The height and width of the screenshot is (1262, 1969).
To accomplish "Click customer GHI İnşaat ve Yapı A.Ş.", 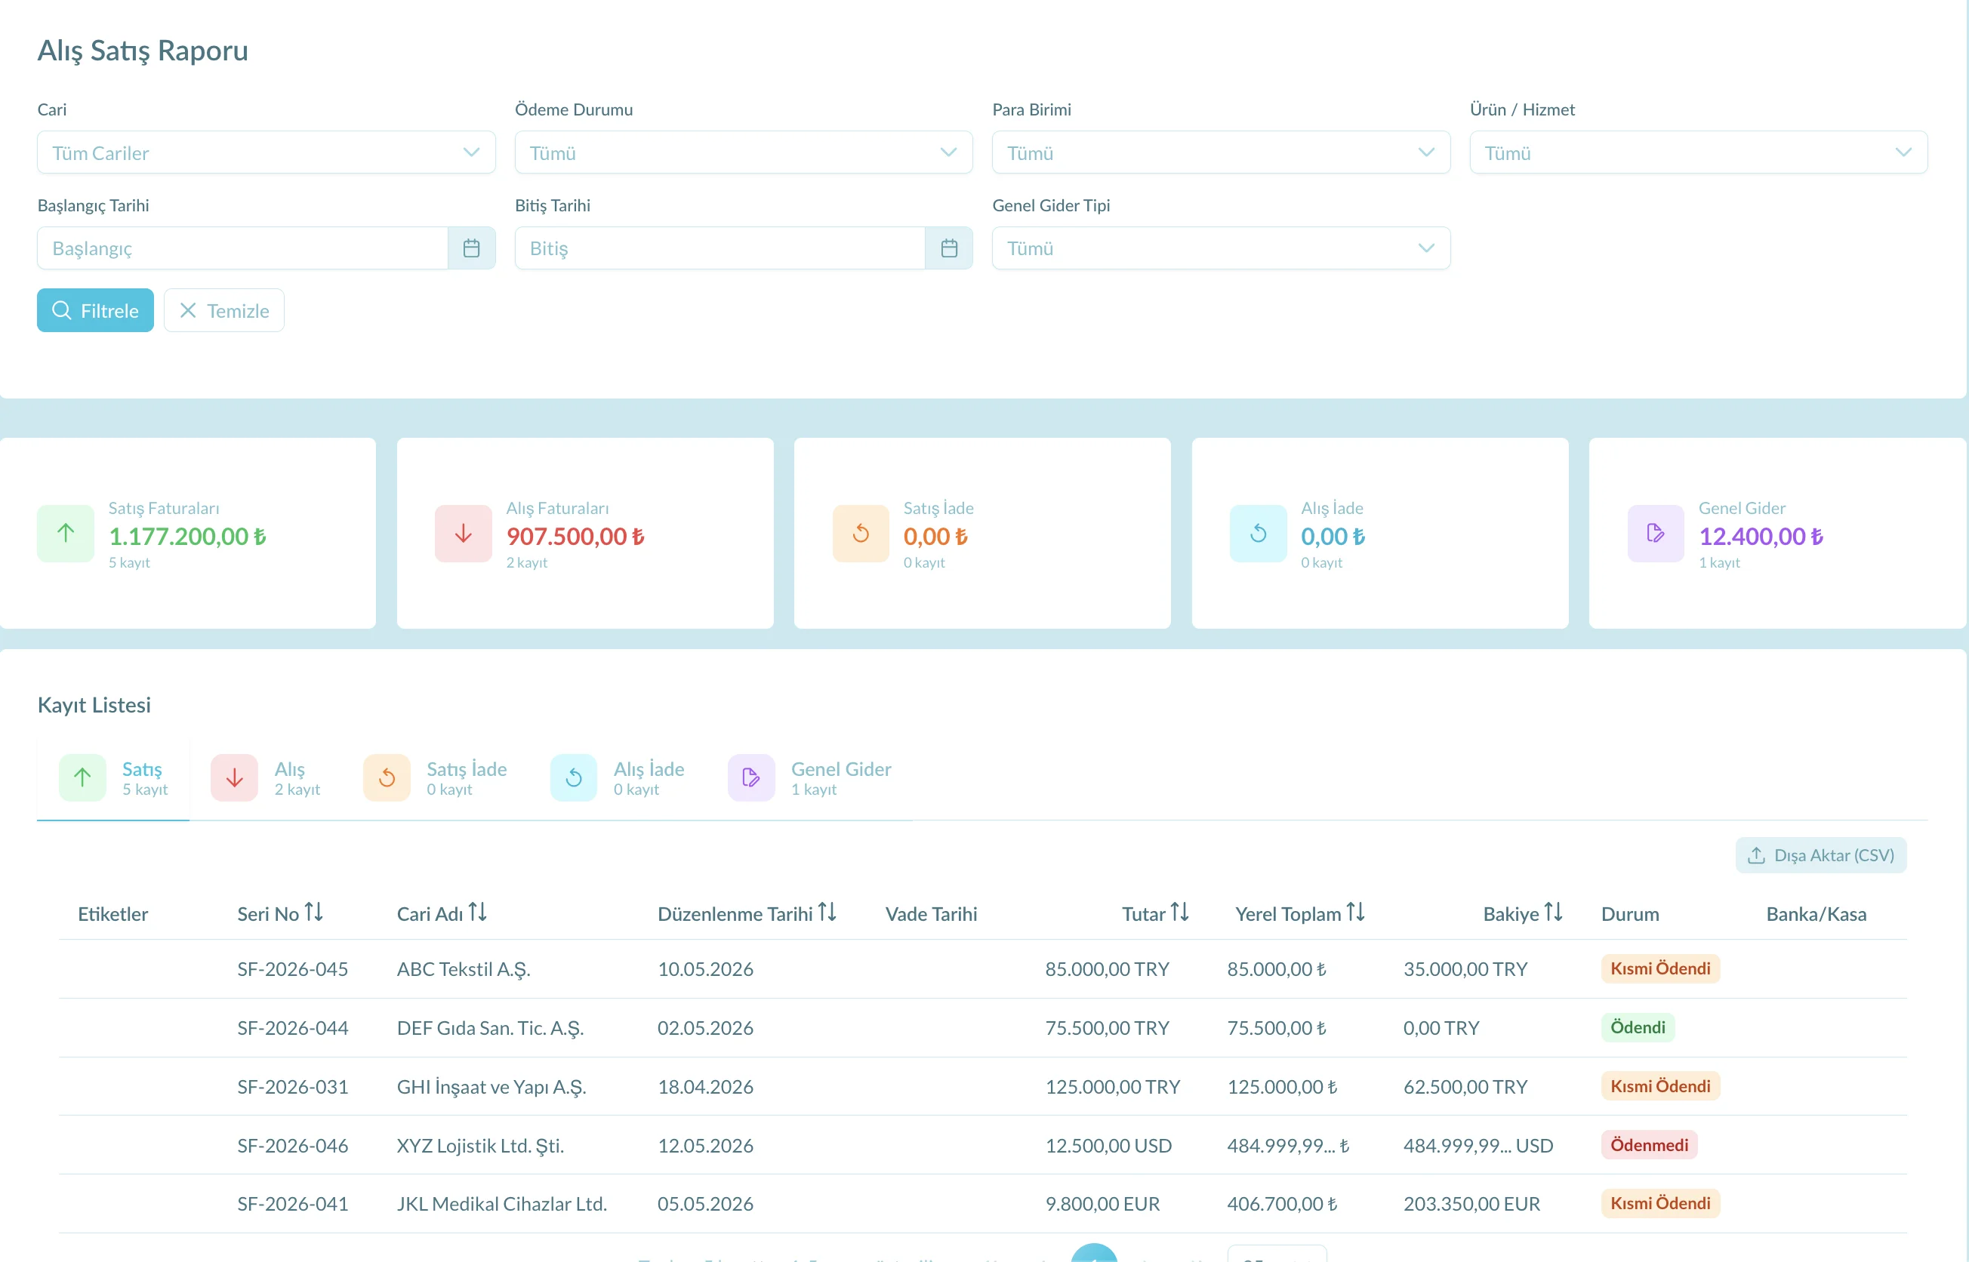I will click(x=491, y=1087).
